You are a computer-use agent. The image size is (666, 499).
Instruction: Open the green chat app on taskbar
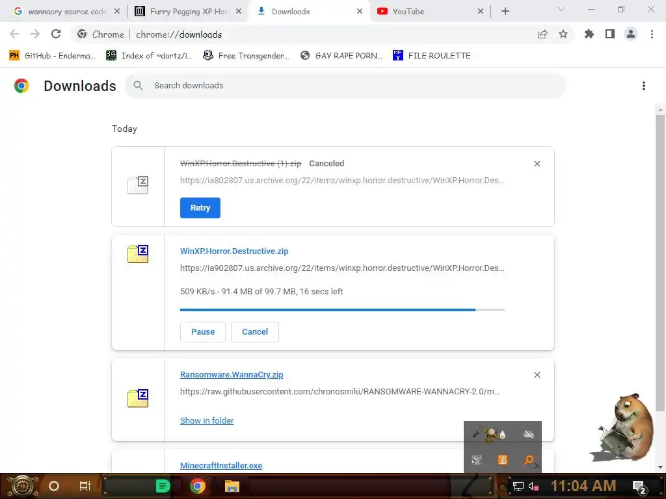163,486
